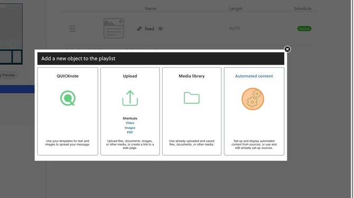Click the Automated content description text
The height and width of the screenshot is (198, 354).
pyautogui.click(x=254, y=145)
